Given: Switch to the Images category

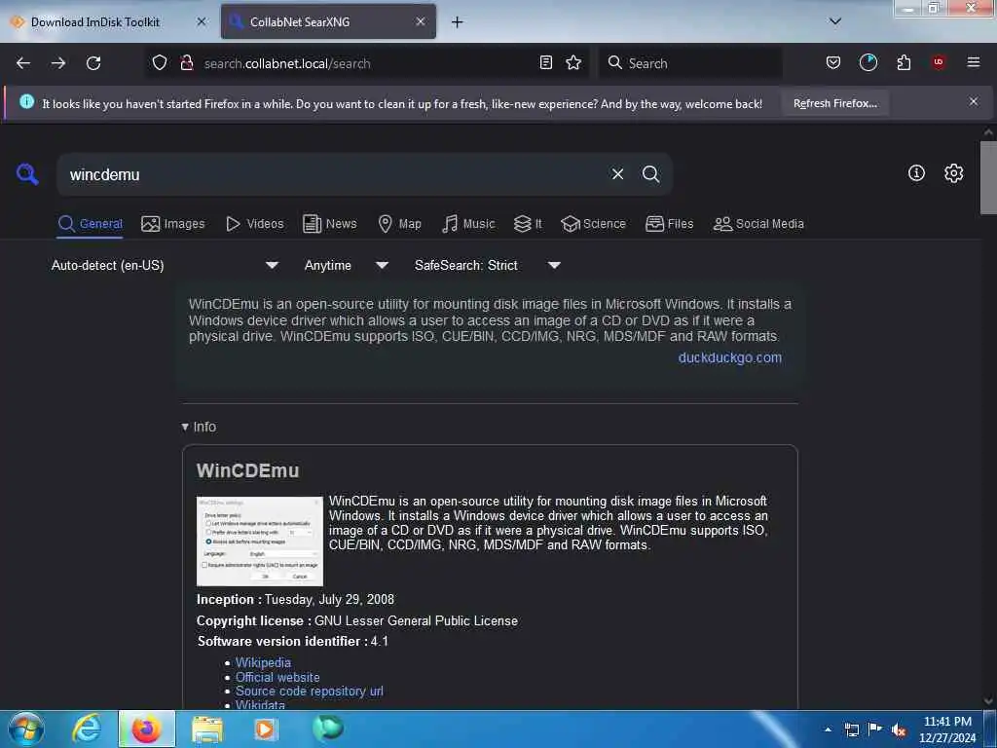Looking at the screenshot, I should [x=173, y=224].
